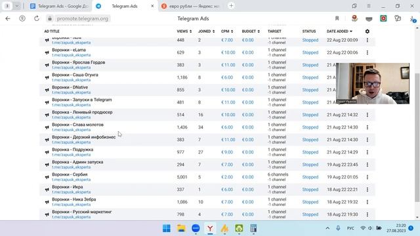
Task: Open Воронки - Слава молотов ad title
Action: click(77, 125)
